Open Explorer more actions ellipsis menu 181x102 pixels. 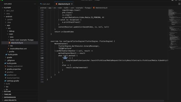(35, 4)
